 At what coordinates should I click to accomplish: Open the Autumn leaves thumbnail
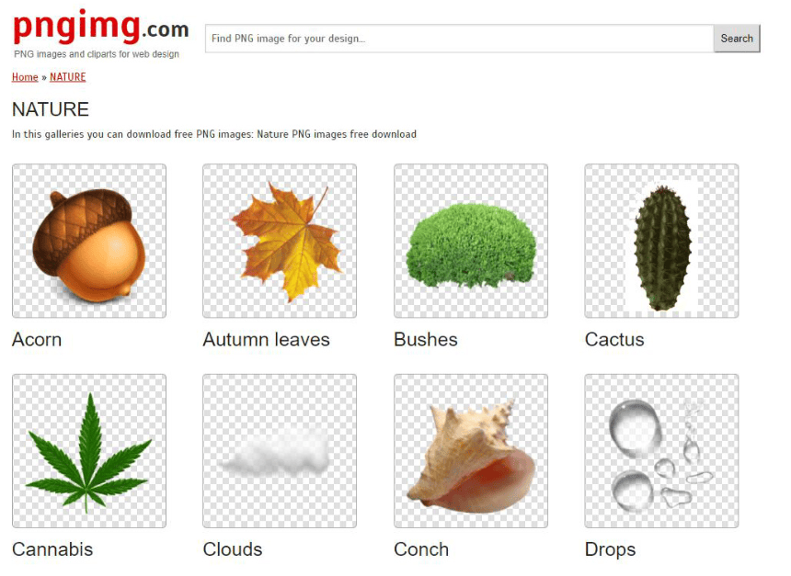[280, 241]
